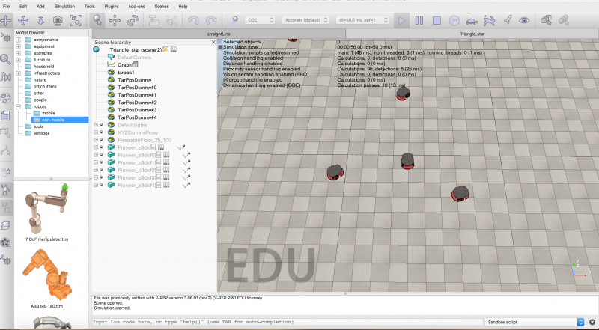The image size is (599, 330).
Task: Open the Plugins menu
Action: (x=112, y=7)
